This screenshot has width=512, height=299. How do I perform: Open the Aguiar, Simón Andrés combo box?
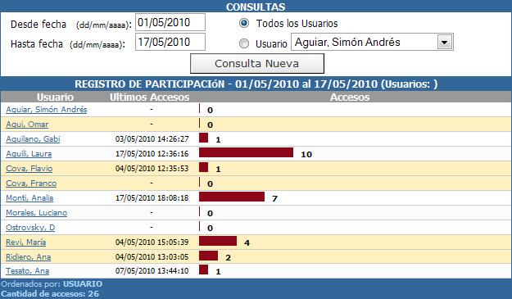coord(372,42)
